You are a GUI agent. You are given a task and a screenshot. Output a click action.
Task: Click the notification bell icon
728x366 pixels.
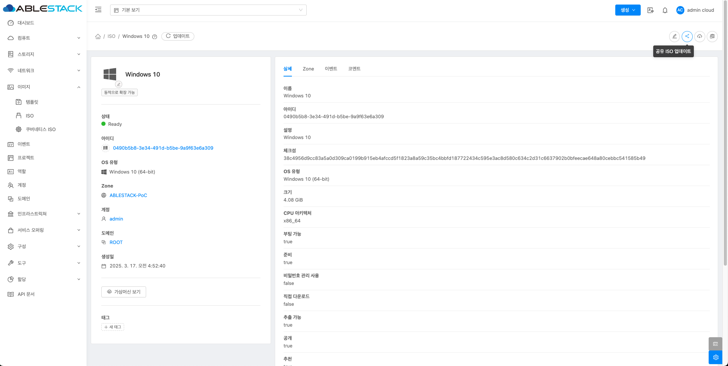tap(665, 10)
